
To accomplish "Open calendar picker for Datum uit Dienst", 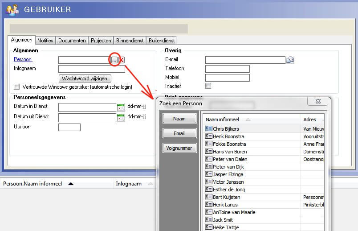I will tap(121, 118).
